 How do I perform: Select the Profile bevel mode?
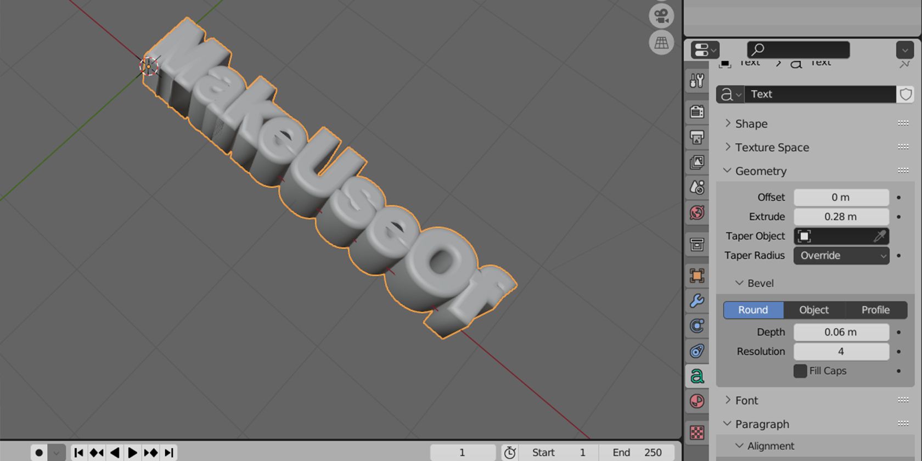[x=876, y=310]
